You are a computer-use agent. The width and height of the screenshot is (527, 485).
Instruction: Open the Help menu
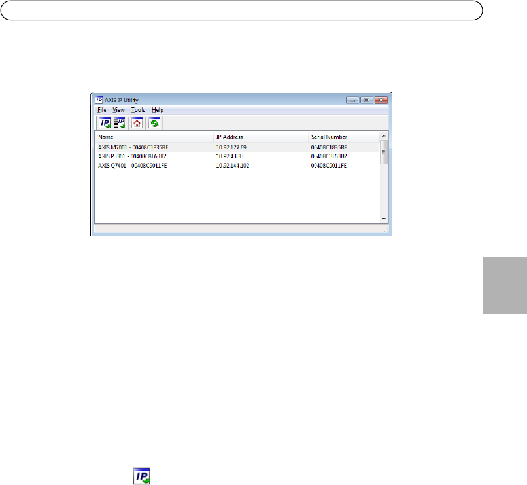[158, 110]
